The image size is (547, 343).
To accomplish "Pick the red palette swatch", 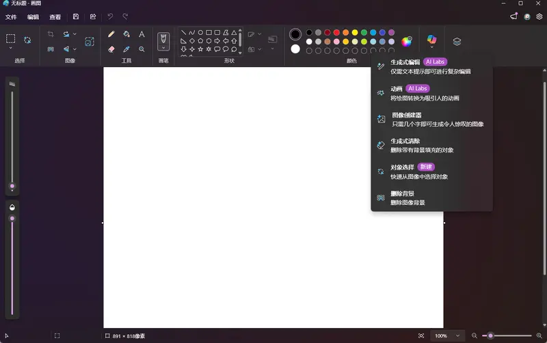I will (336, 32).
